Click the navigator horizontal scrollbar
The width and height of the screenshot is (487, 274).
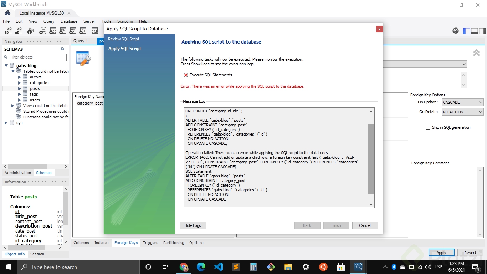coord(28,166)
